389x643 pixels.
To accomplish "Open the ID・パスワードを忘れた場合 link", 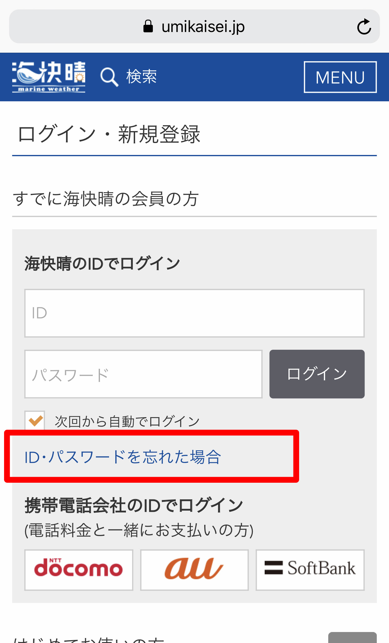I will pyautogui.click(x=123, y=457).
